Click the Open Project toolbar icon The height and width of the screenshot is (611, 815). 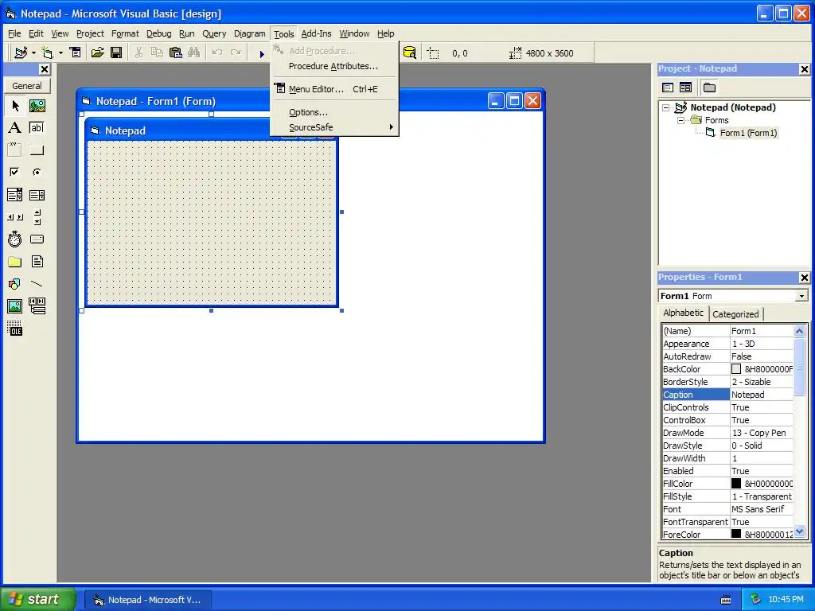tap(97, 53)
